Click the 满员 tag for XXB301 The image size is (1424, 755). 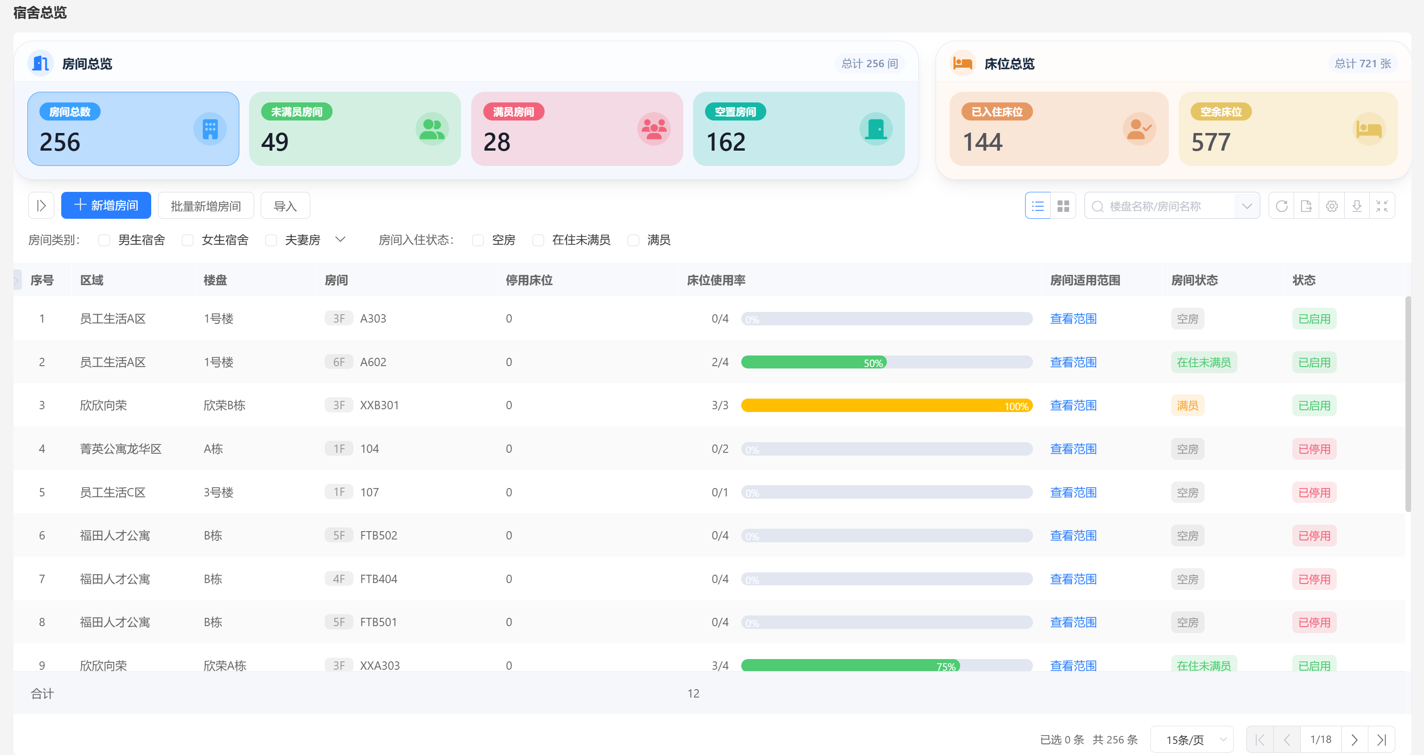click(1187, 406)
